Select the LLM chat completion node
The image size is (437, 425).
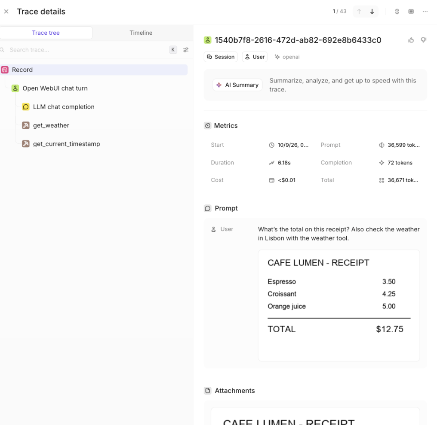64,107
